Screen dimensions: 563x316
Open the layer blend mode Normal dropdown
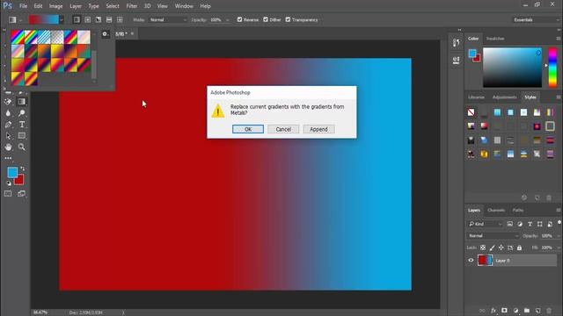493,236
